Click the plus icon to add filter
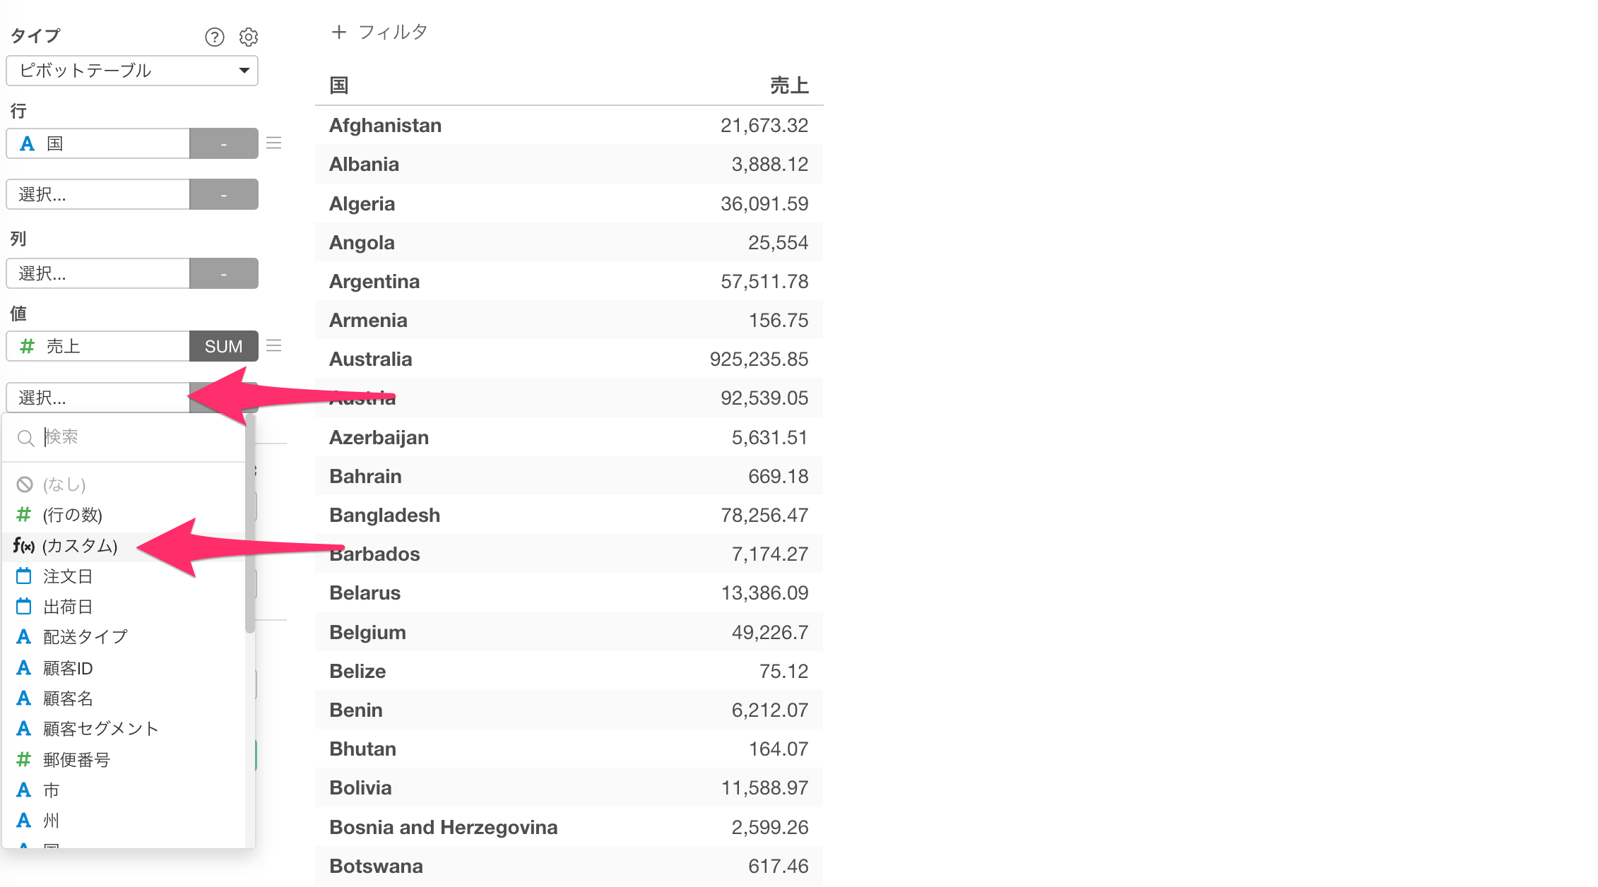 [x=339, y=32]
